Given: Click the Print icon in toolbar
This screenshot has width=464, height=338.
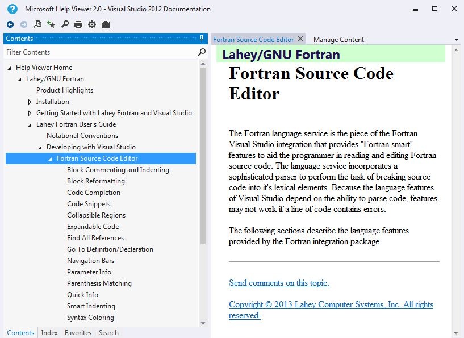Looking at the screenshot, I should click(x=78, y=24).
